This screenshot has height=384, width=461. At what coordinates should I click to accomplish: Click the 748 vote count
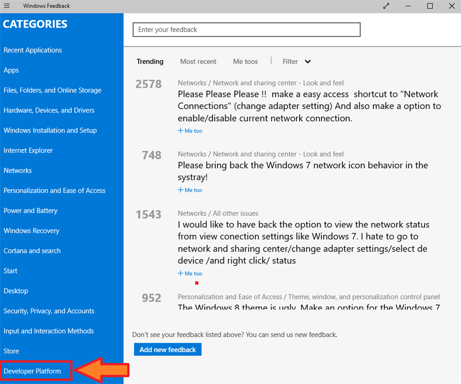pos(151,155)
